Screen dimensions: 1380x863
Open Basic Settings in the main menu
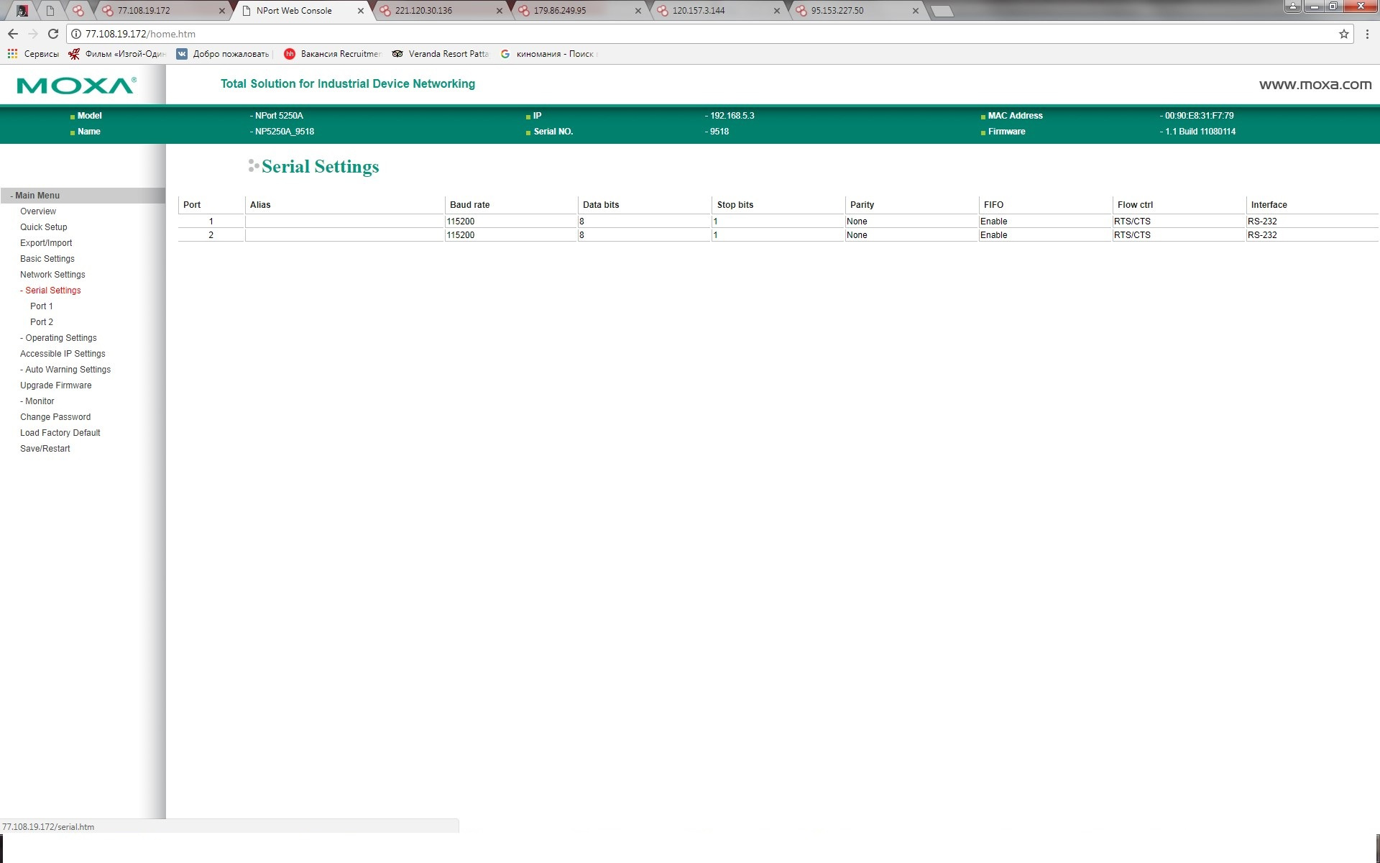pyautogui.click(x=47, y=259)
